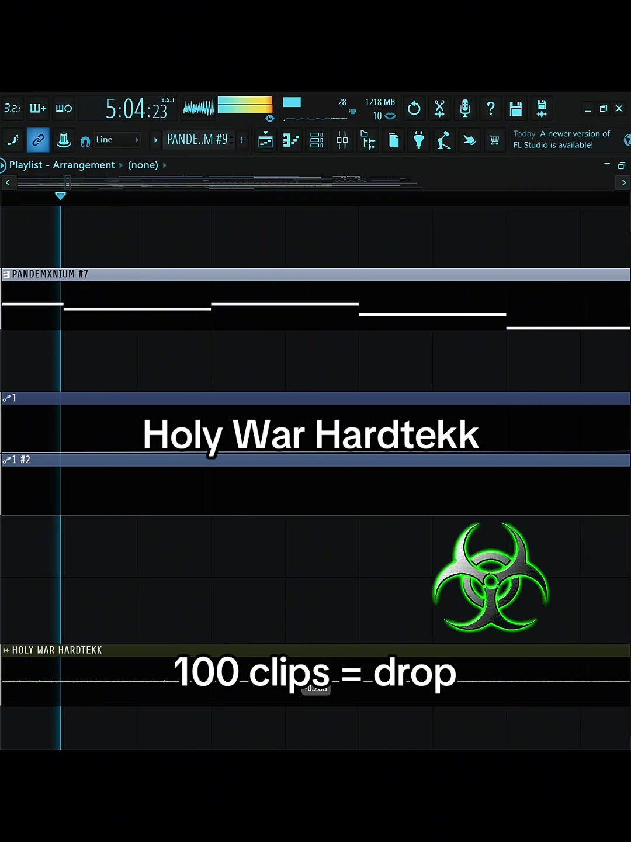Click the playlist scroll right arrow
This screenshot has width=631, height=842.
[x=624, y=183]
